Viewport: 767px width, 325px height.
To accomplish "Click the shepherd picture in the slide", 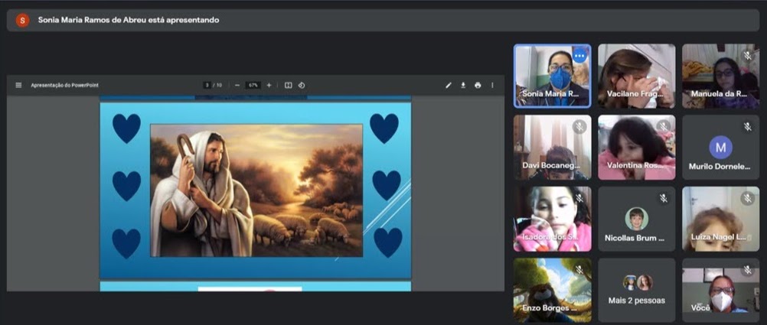I will click(x=256, y=190).
